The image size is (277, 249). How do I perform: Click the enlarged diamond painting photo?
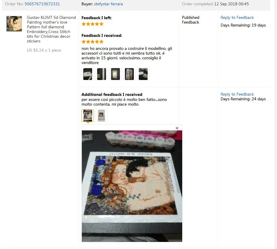[132, 186]
